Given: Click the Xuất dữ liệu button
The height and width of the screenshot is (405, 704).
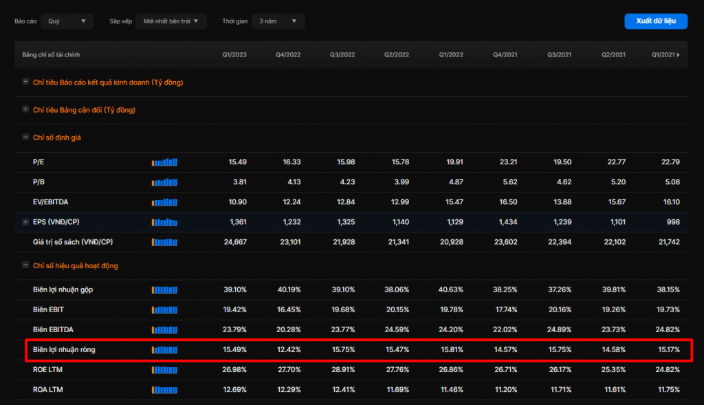Looking at the screenshot, I should pyautogui.click(x=655, y=21).
